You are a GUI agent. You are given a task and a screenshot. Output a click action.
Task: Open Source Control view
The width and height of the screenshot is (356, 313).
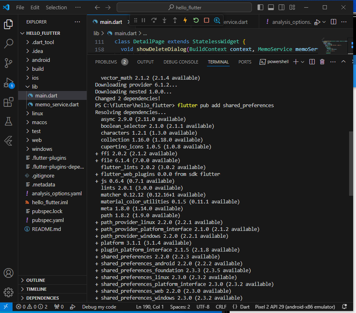(x=9, y=63)
